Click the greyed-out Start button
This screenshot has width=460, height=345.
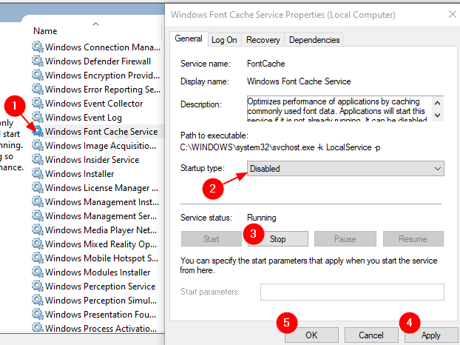pyautogui.click(x=212, y=238)
